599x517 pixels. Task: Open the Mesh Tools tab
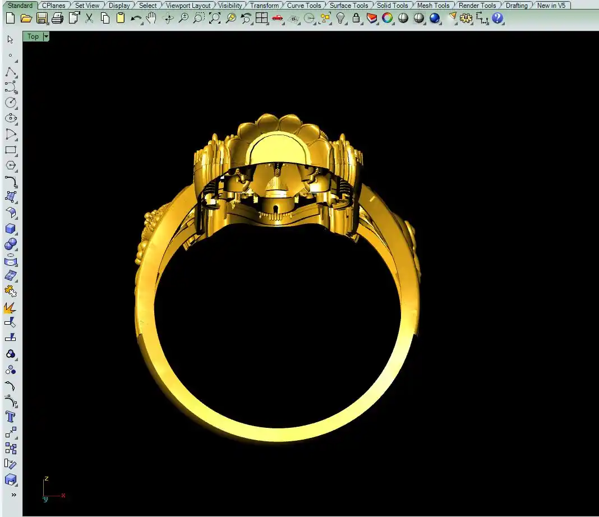433,6
